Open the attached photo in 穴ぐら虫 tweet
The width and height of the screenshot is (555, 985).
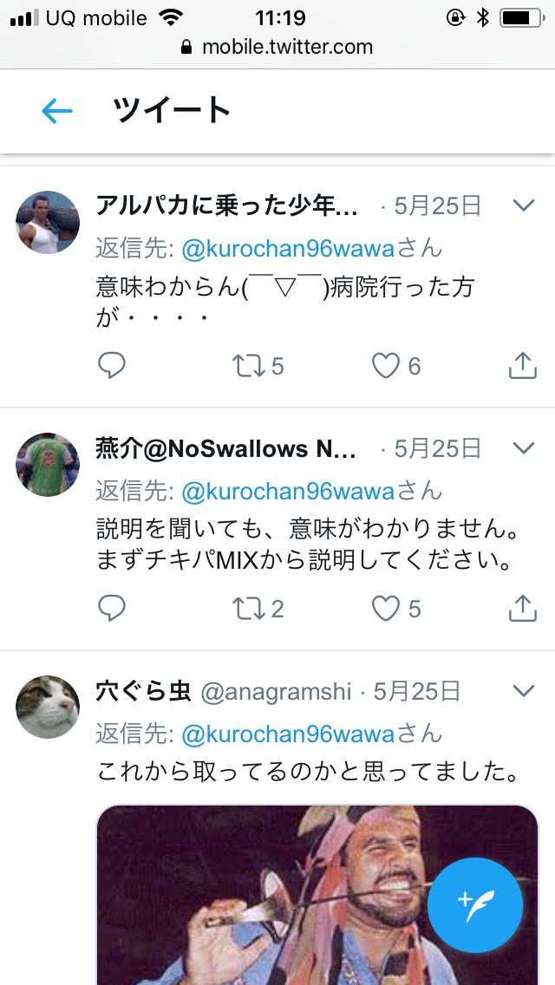pyautogui.click(x=317, y=895)
